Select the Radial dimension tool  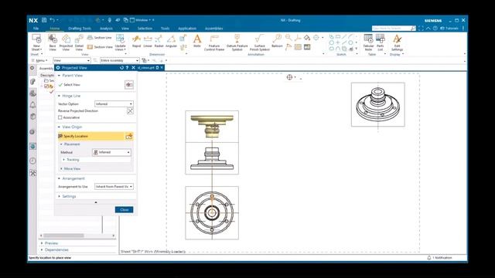(x=159, y=41)
